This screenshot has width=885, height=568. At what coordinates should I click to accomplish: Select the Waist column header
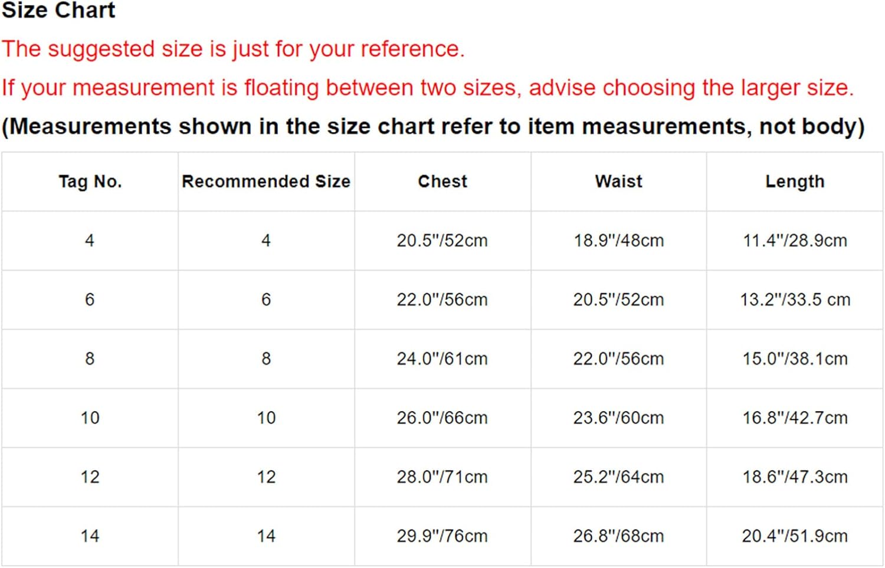click(618, 182)
